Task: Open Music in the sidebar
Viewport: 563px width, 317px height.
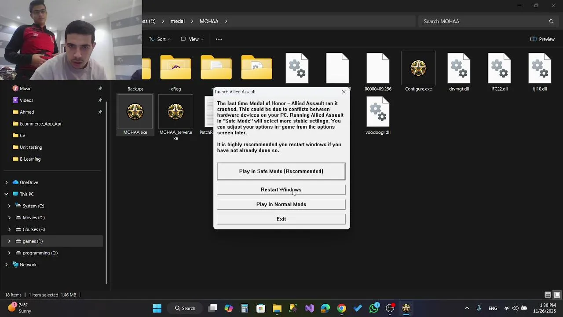Action: [26, 88]
